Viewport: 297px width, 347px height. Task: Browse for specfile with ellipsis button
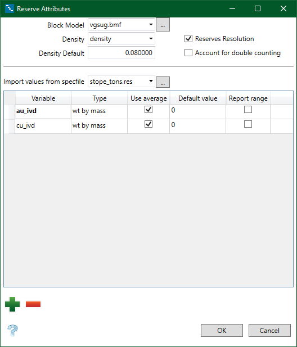point(163,82)
